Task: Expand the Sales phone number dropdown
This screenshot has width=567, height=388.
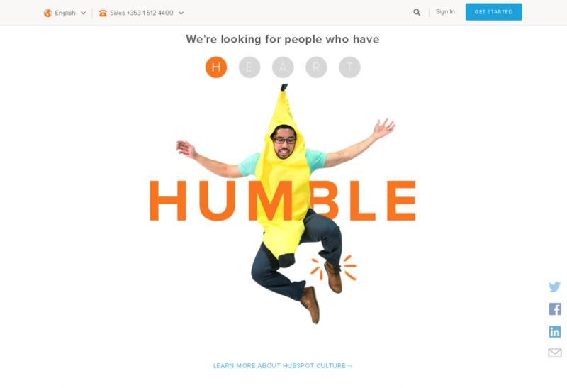Action: 141,13
